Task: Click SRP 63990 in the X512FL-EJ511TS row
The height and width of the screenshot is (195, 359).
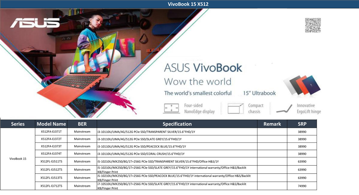Action: (302, 162)
